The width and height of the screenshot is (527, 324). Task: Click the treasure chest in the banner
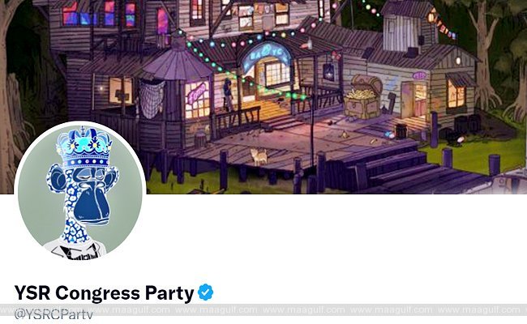pyautogui.click(x=362, y=96)
